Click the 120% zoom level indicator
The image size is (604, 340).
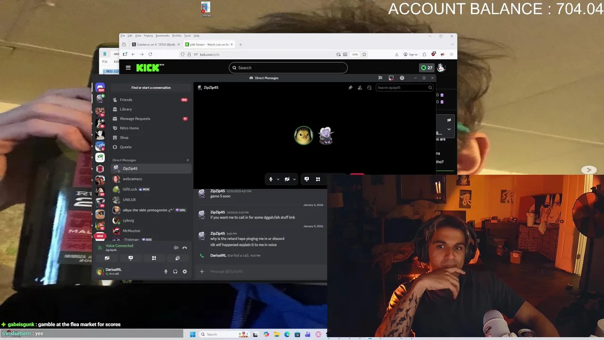coord(354,54)
